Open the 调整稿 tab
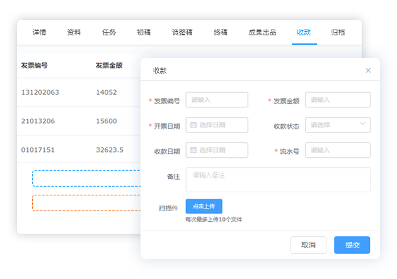Image resolution: width=397 pixels, height=279 pixels. (182, 33)
